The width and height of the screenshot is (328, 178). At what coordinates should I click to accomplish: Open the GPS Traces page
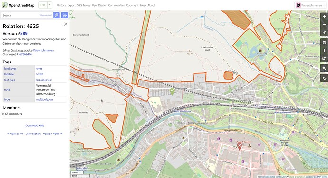[84, 5]
